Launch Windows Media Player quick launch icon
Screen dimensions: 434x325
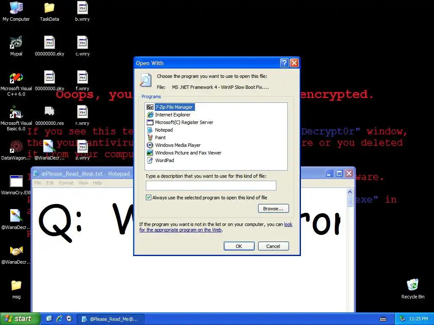click(x=69, y=319)
